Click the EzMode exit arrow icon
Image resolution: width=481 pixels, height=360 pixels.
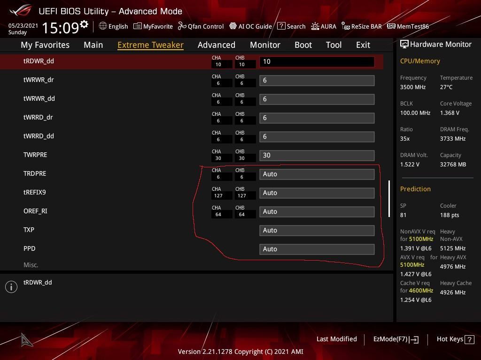(414, 339)
